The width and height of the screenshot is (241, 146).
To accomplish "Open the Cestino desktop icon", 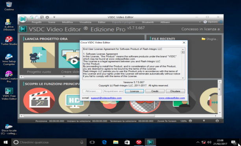I will pos(9,6).
